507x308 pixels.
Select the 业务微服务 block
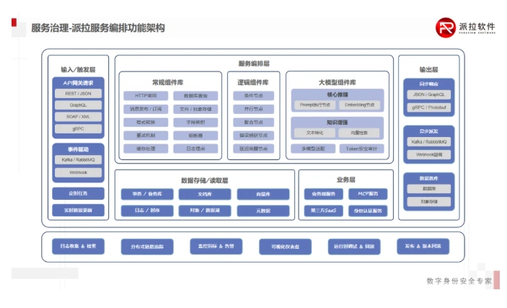pyautogui.click(x=324, y=194)
